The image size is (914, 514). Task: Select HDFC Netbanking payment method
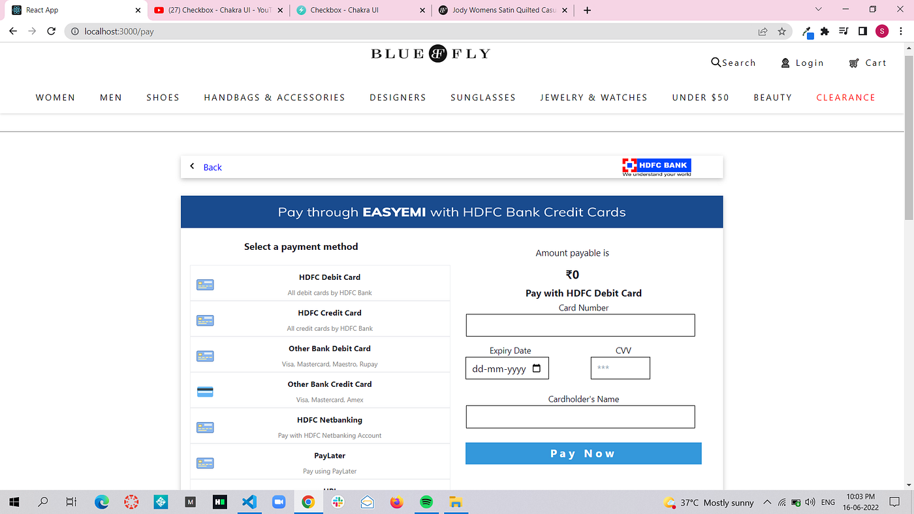[x=320, y=427]
